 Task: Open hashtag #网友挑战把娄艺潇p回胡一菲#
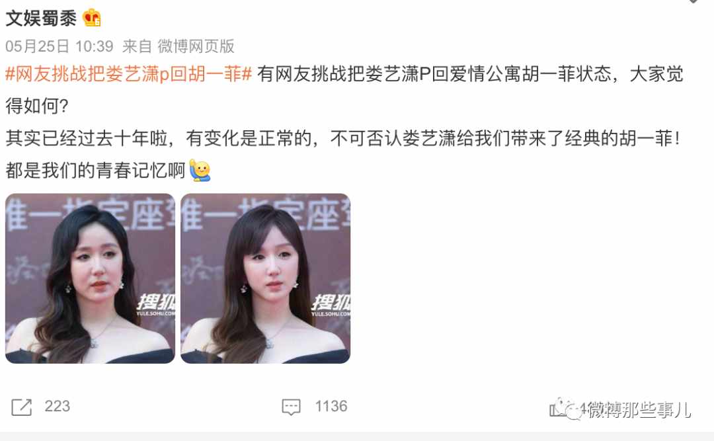(128, 74)
